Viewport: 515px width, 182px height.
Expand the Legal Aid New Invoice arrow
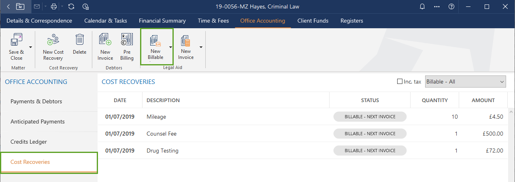tap(201, 47)
